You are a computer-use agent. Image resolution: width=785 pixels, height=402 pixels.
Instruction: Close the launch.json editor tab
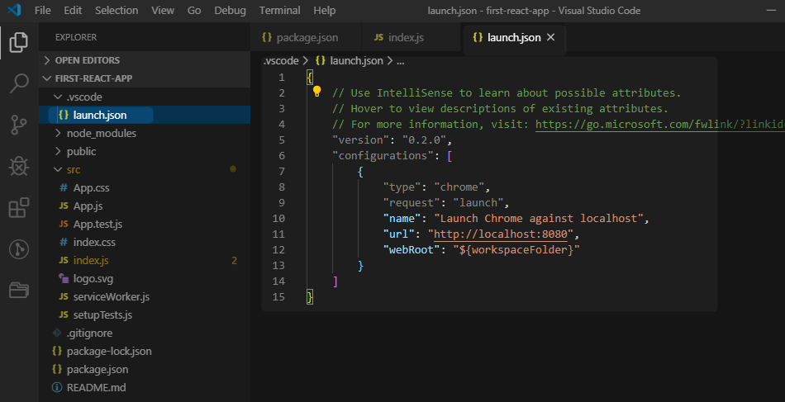pos(551,37)
